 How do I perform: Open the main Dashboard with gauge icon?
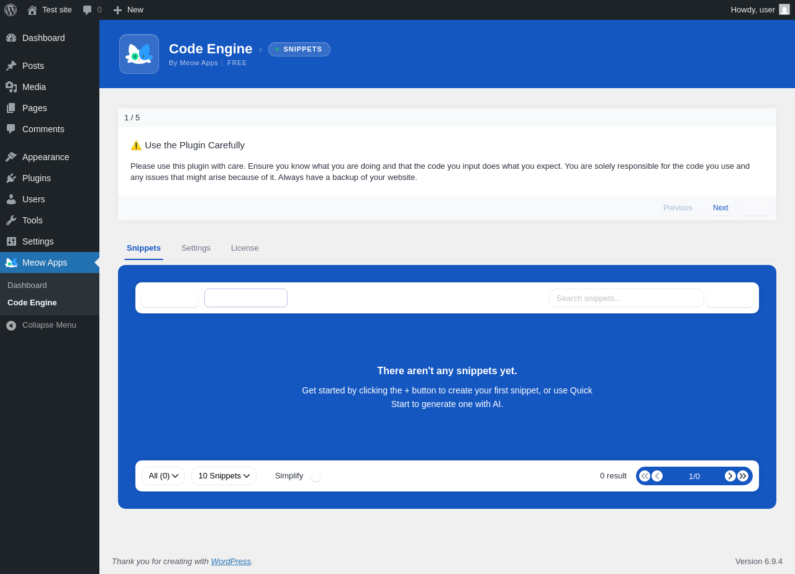pos(50,38)
